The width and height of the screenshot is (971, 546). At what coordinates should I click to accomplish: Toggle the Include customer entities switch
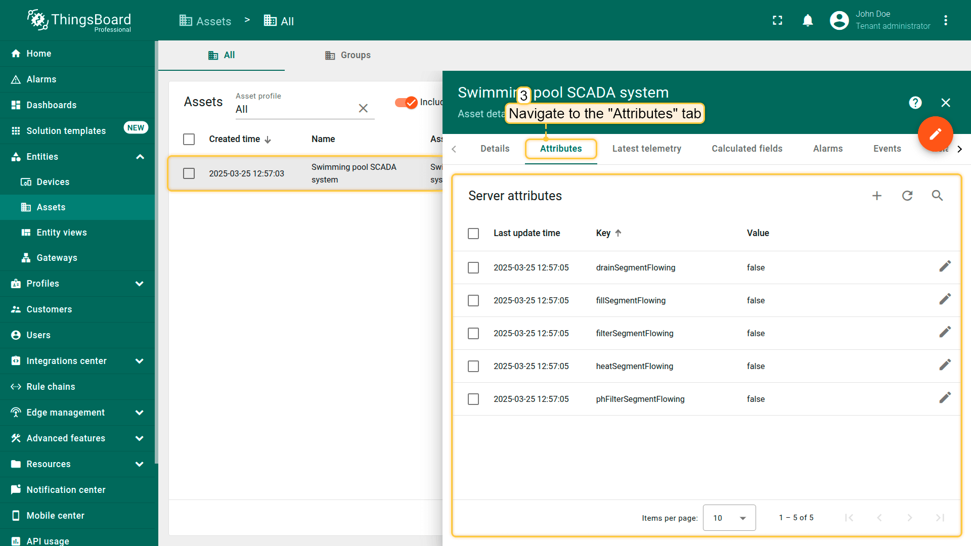click(406, 102)
